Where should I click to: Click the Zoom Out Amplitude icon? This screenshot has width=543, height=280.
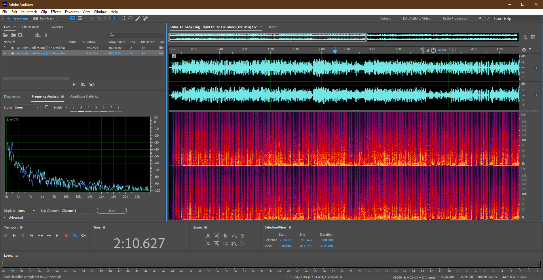(x=208, y=244)
